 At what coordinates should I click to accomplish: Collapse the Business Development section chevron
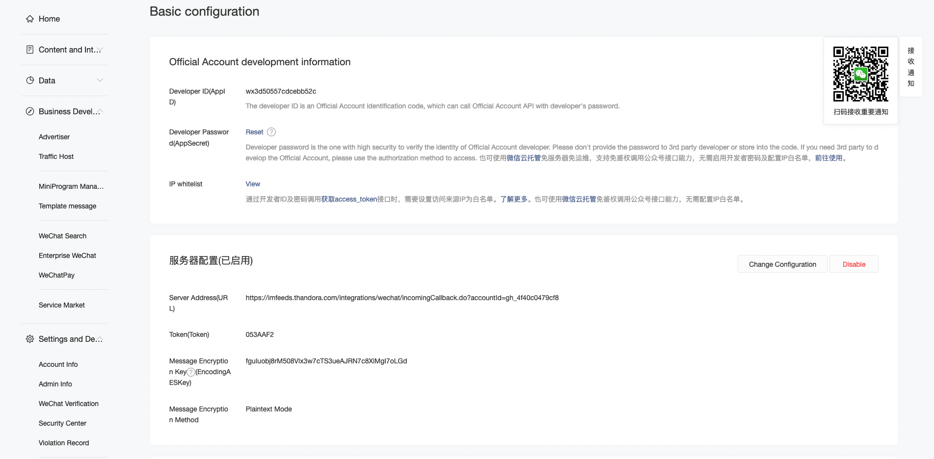(x=100, y=111)
